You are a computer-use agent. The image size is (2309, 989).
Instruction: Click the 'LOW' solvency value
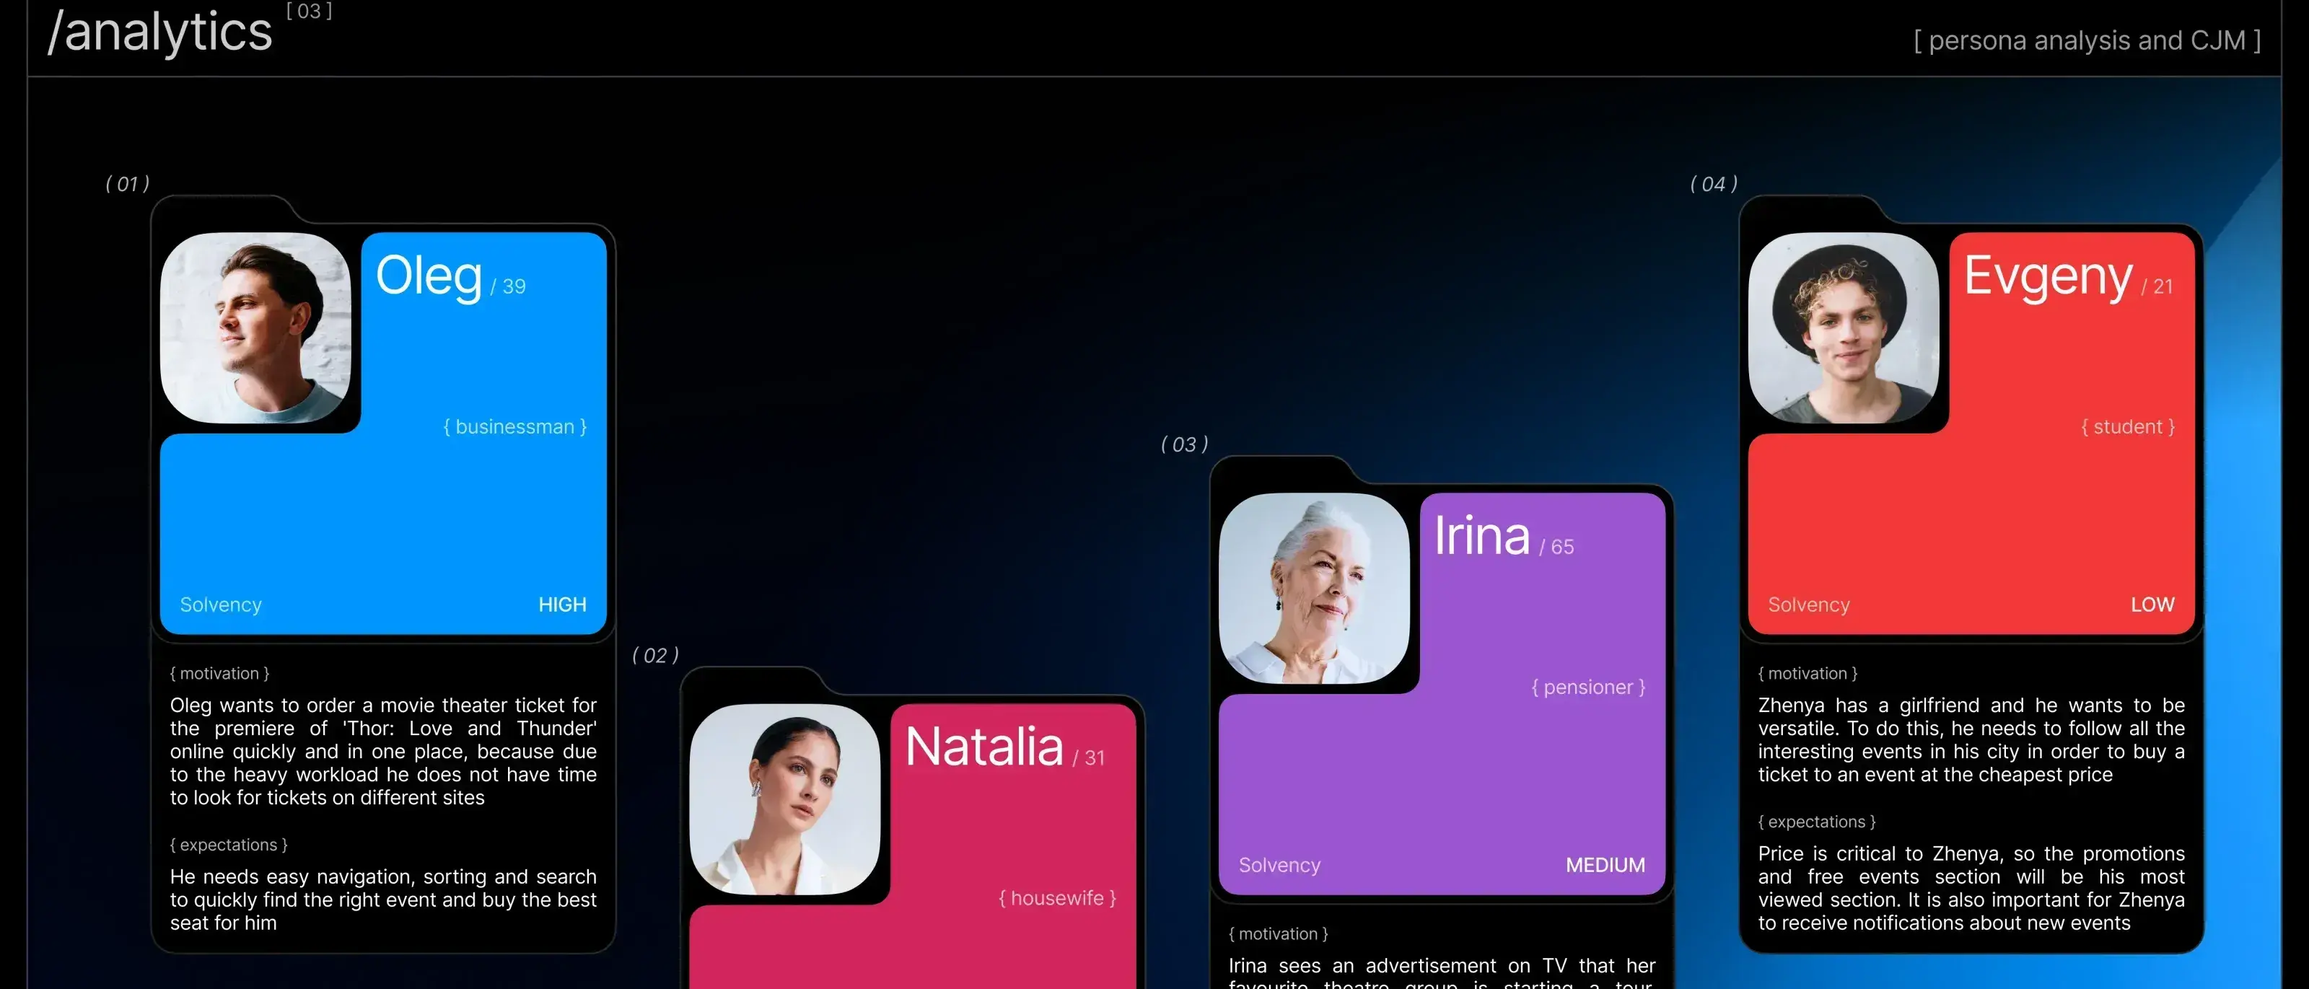[2152, 605]
